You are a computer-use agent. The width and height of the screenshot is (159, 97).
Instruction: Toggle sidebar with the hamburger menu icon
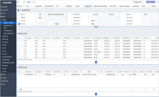pos(18,2)
